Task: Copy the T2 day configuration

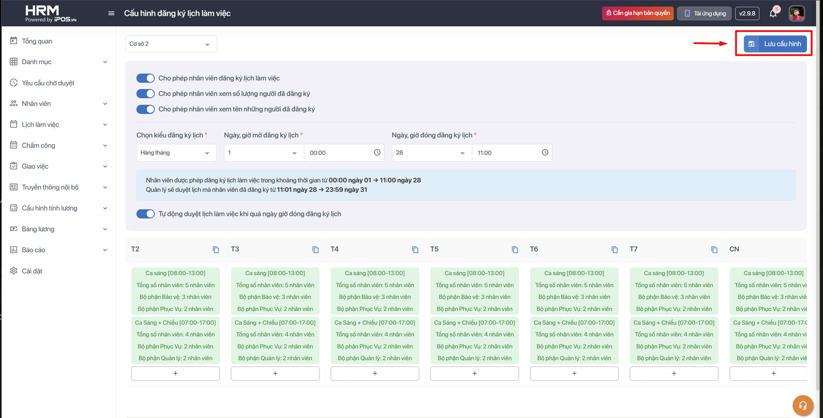Action: [x=216, y=250]
